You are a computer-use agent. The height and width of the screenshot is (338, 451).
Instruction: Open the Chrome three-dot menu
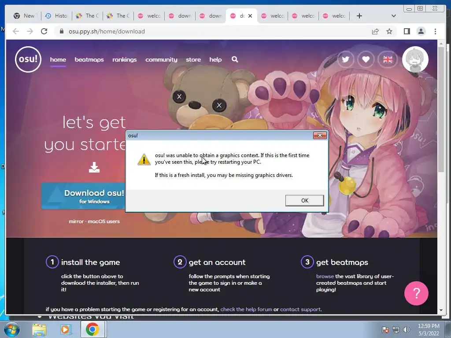[435, 31]
